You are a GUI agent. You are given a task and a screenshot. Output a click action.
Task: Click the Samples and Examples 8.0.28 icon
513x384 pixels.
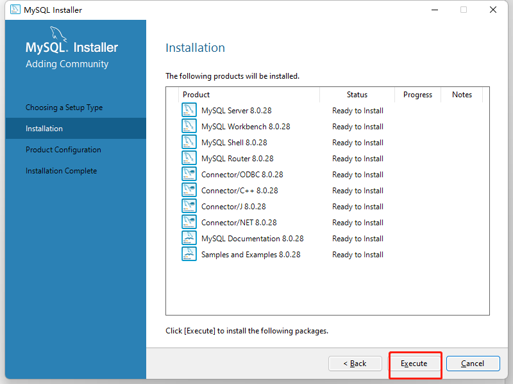(x=189, y=254)
